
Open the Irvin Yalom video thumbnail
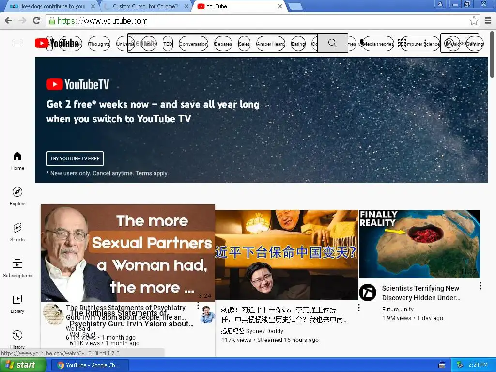tap(128, 253)
